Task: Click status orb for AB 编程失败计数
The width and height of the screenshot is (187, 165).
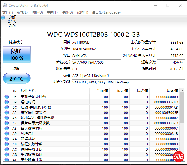Action: pos(7,144)
